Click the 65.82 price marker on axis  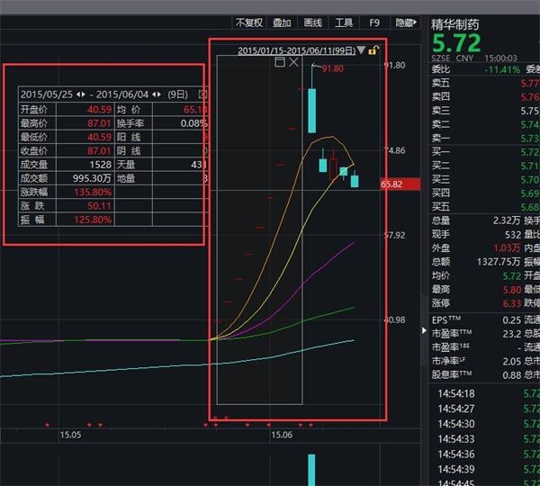[x=391, y=184]
